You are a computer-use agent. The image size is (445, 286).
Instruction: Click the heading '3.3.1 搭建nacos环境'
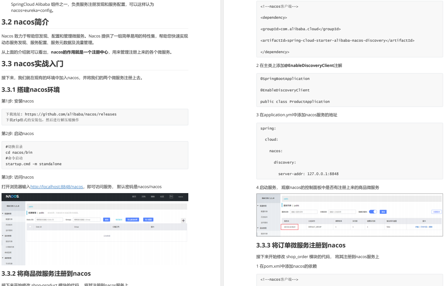(x=31, y=90)
